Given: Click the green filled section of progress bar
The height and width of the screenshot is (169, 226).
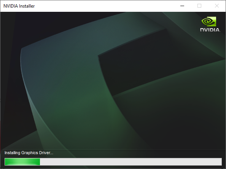Looking at the screenshot, I should [x=22, y=162].
